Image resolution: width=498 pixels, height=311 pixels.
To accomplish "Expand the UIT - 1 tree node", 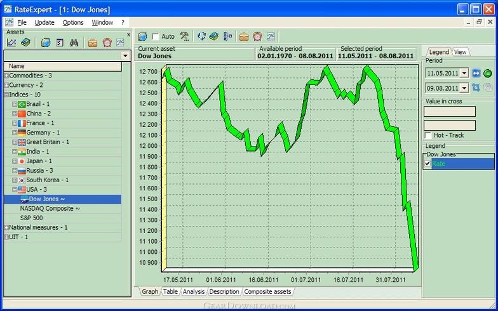I will point(6,237).
